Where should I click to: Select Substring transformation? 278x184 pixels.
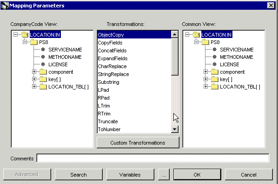pyautogui.click(x=134, y=82)
